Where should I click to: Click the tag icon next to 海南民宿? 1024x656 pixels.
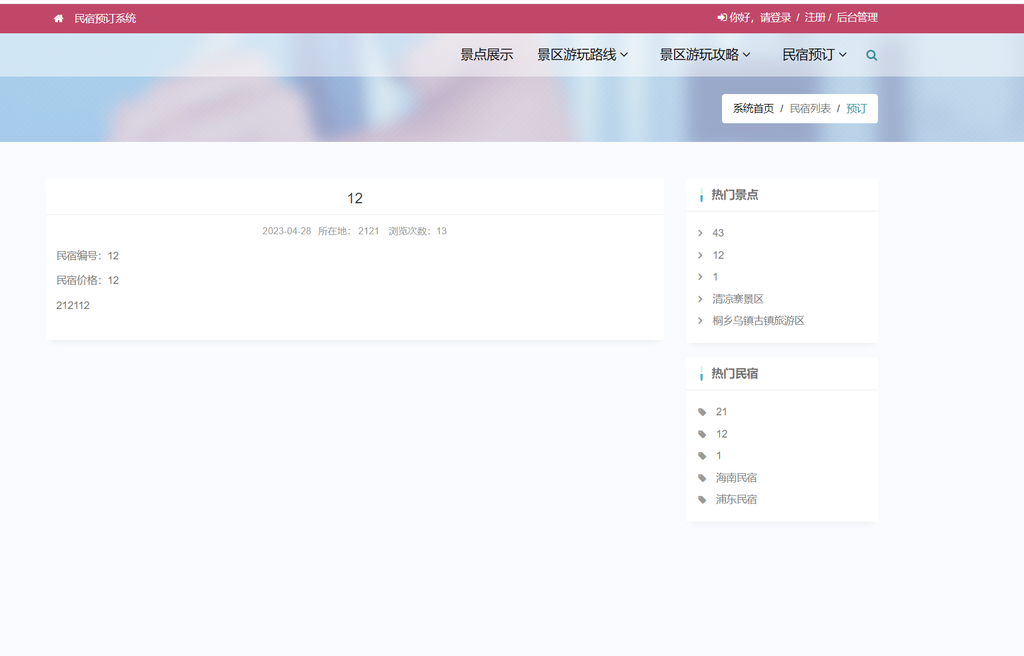702,477
